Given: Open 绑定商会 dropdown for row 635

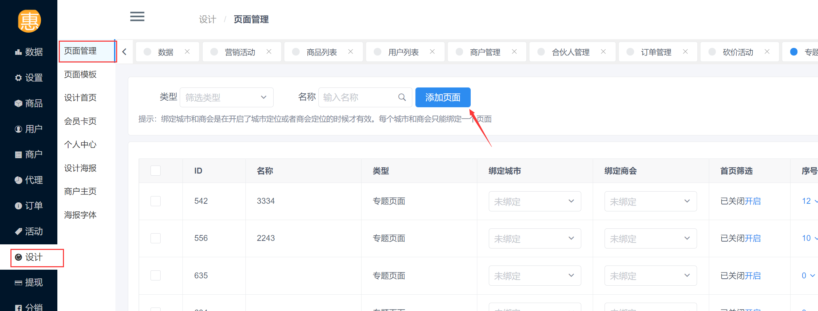Looking at the screenshot, I should [650, 276].
